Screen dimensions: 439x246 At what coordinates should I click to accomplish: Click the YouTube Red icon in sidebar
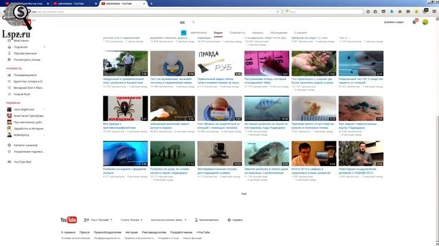[9, 162]
